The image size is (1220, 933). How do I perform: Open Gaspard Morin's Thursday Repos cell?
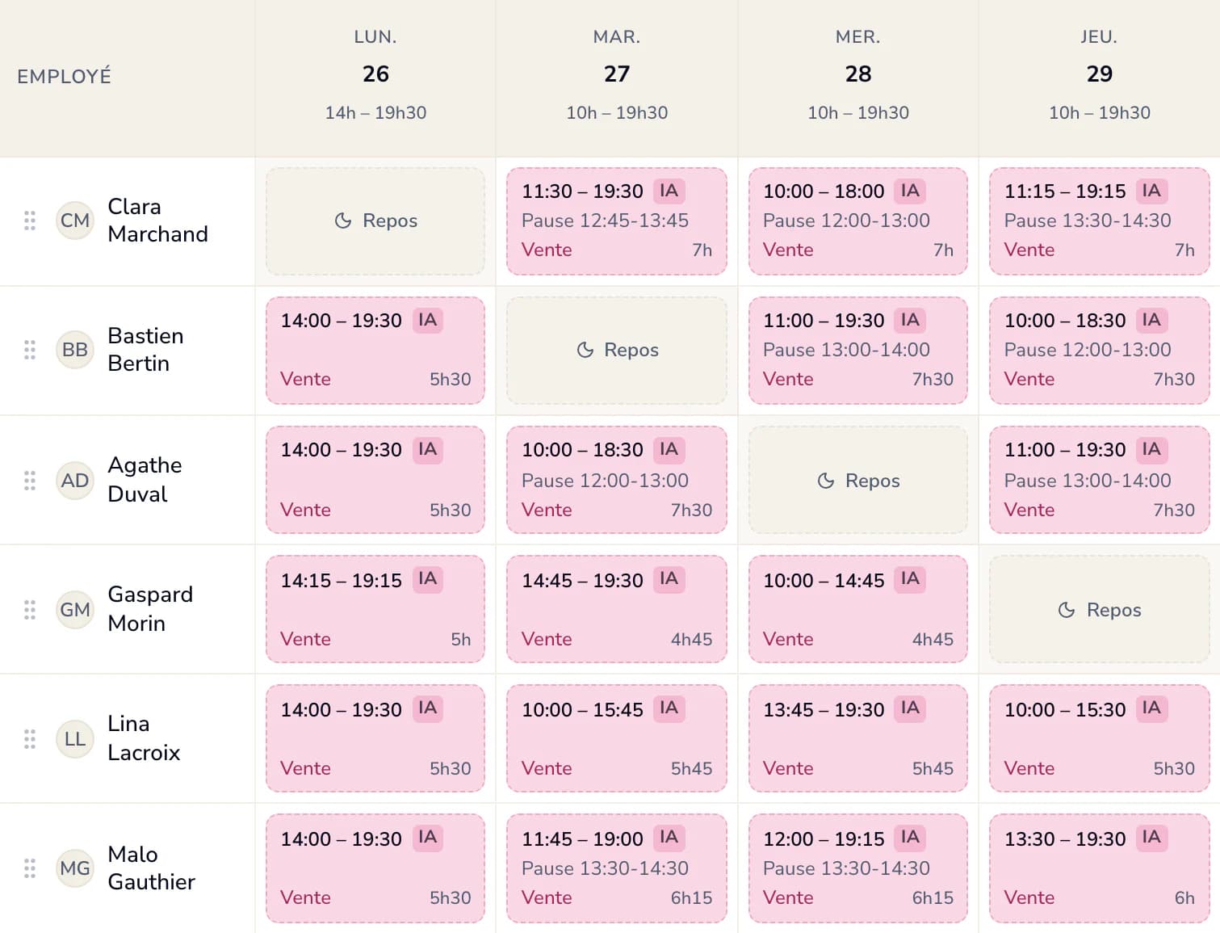(x=1099, y=610)
